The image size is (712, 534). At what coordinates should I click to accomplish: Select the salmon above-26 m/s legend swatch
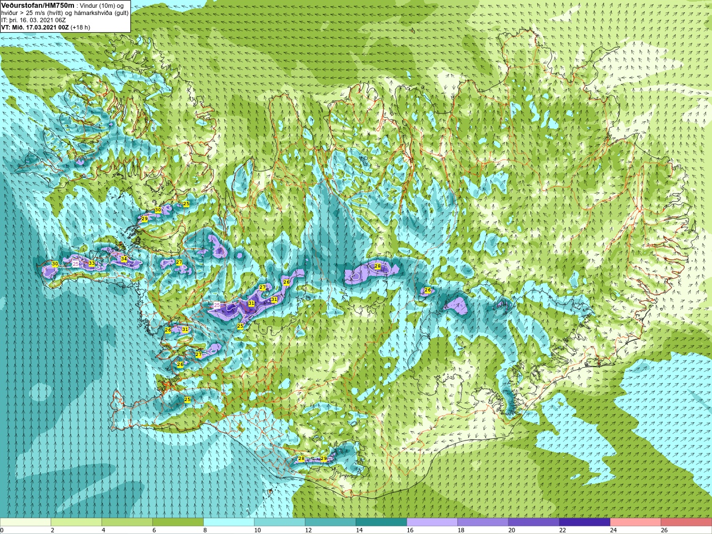(x=686, y=522)
